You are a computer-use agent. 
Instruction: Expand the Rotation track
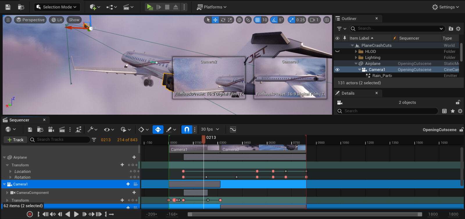click(x=10, y=177)
